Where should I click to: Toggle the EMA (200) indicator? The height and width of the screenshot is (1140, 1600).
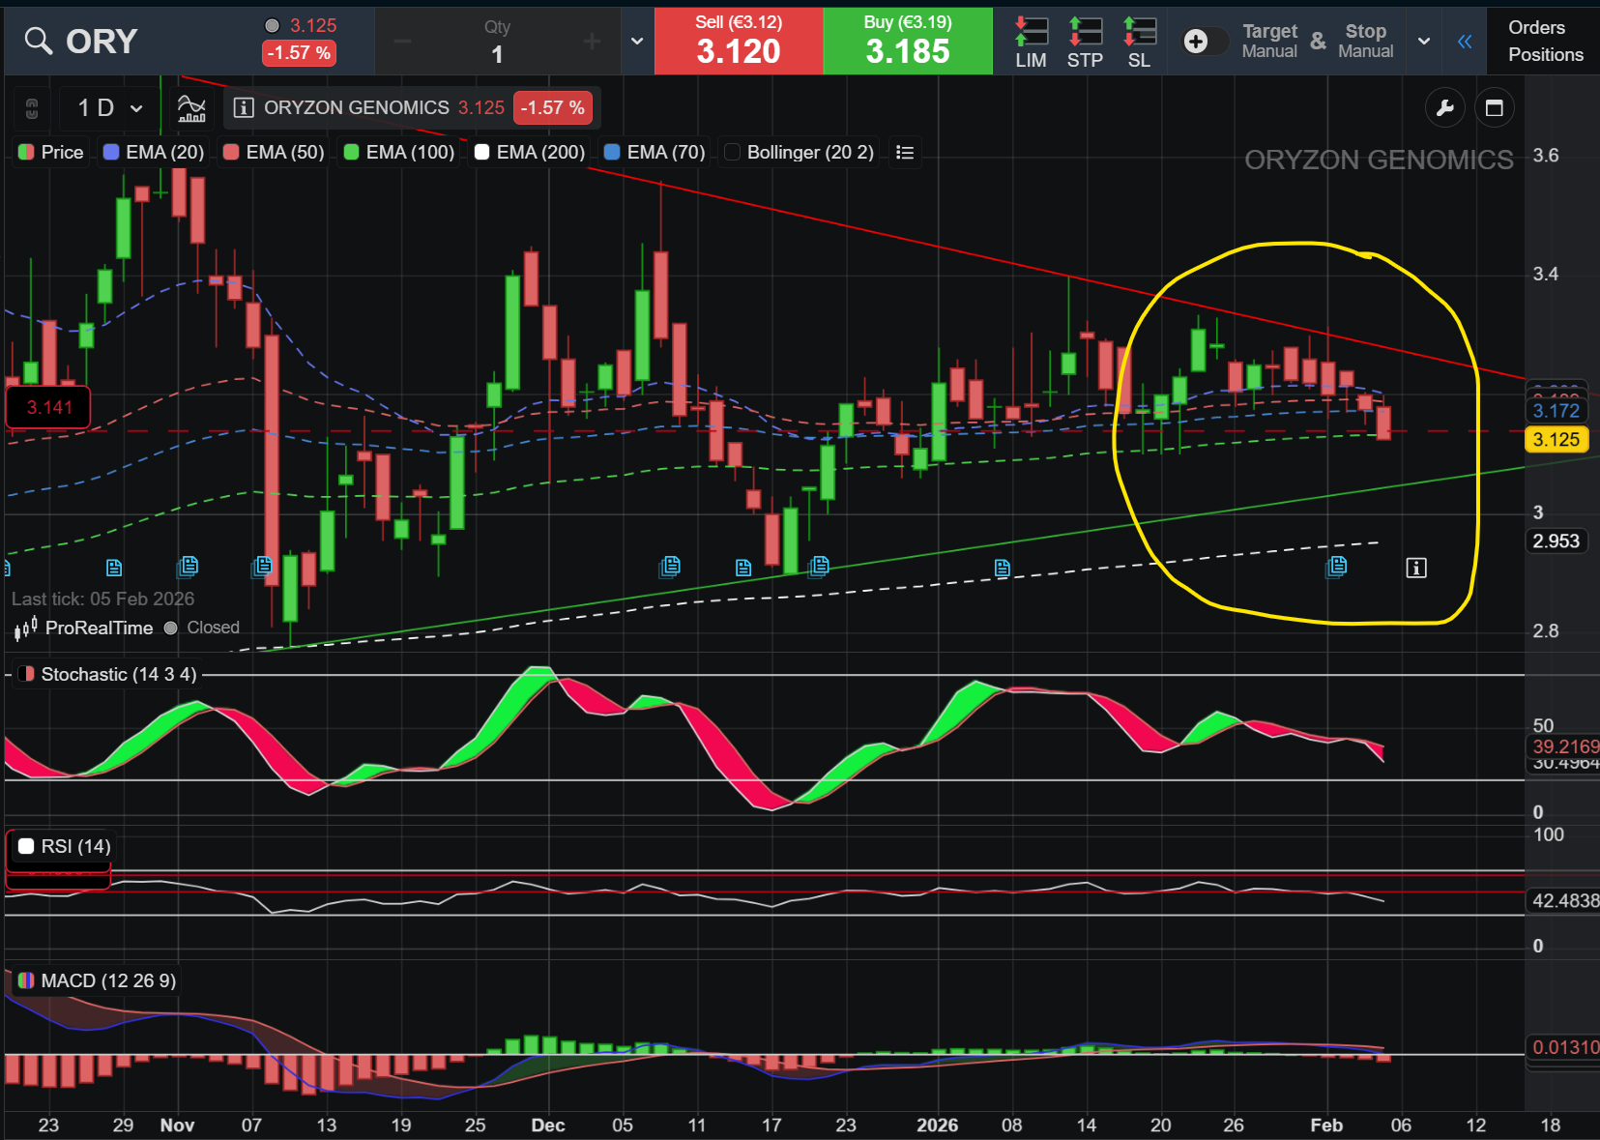(530, 152)
